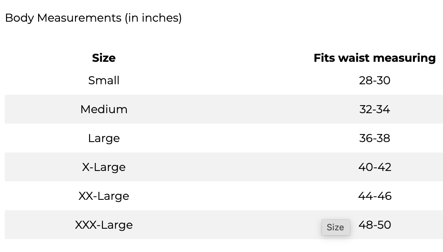The height and width of the screenshot is (252, 443).
Task: Click the Size tooltip label
Action: click(335, 228)
